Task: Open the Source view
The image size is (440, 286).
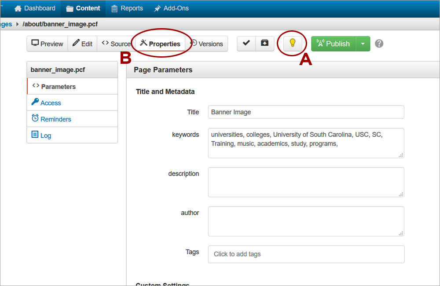Action: coord(116,44)
